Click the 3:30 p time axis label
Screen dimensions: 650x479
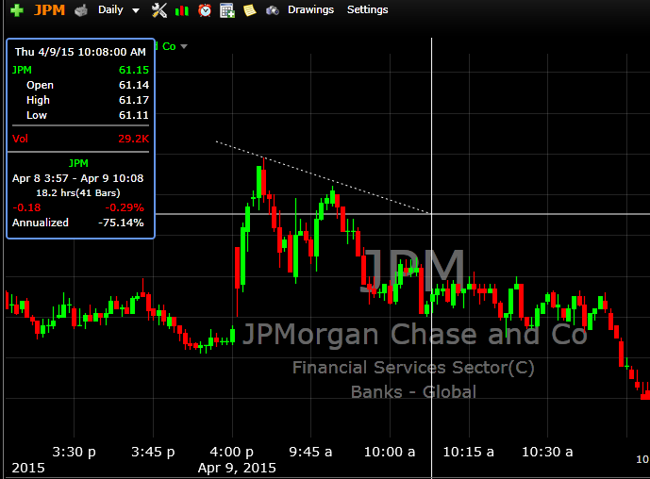(x=74, y=452)
